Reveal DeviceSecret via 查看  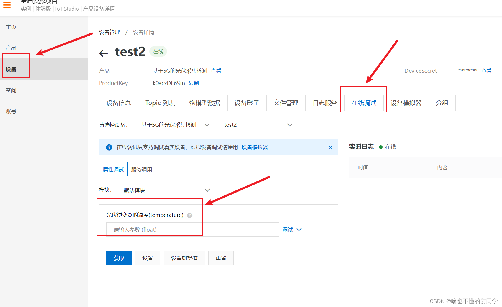click(486, 71)
